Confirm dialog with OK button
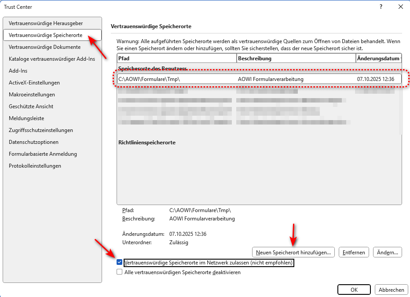Screen dimensions: 410x297 354,290
